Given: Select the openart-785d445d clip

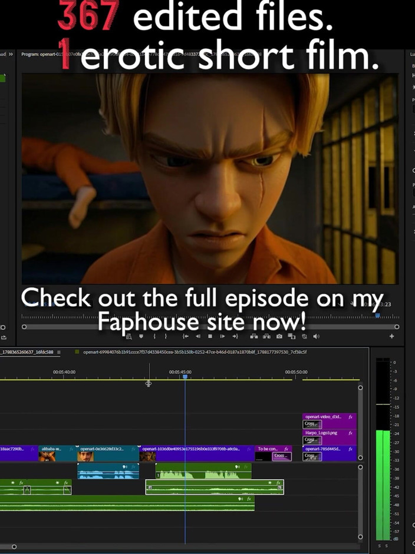Looking at the screenshot, I should (x=330, y=453).
